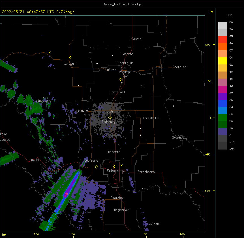Select the light gray 70-80 dBZ swatch
This screenshot has width=244, height=238.
(x=222, y=26)
